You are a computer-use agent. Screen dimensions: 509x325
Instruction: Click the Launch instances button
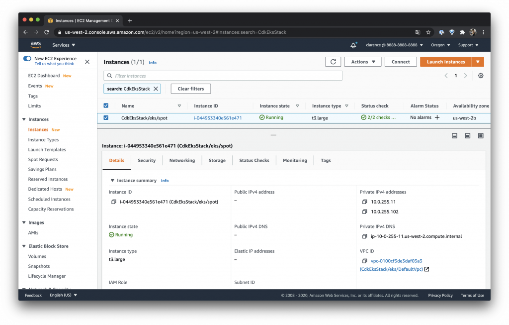446,62
